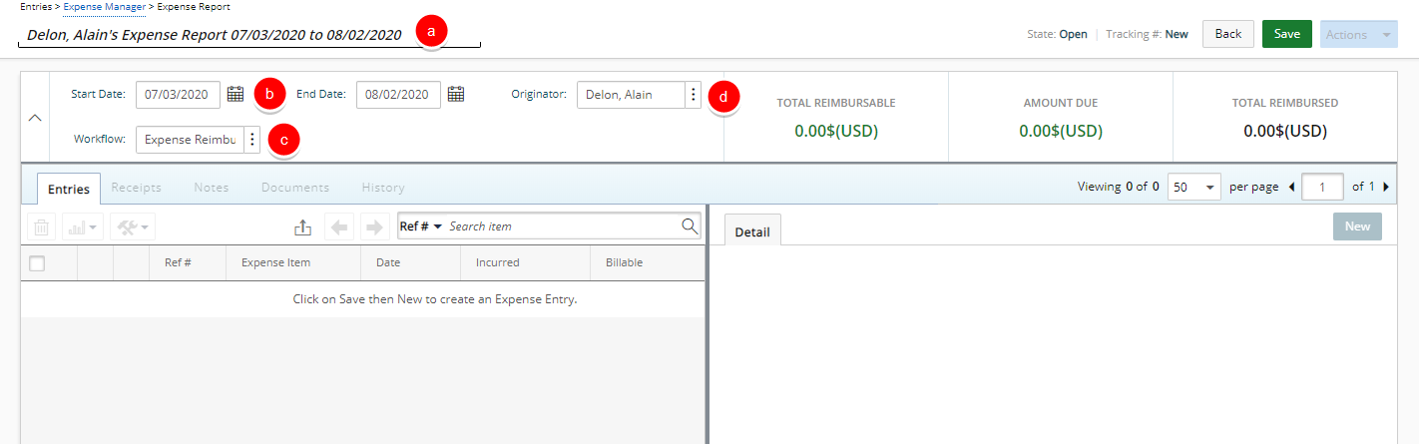Click the Originator field Delon, Alain

pos(631,95)
